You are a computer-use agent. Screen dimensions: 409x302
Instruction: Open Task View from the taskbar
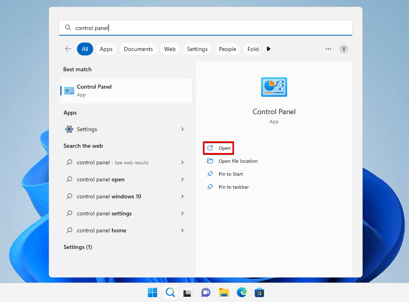tap(188, 293)
